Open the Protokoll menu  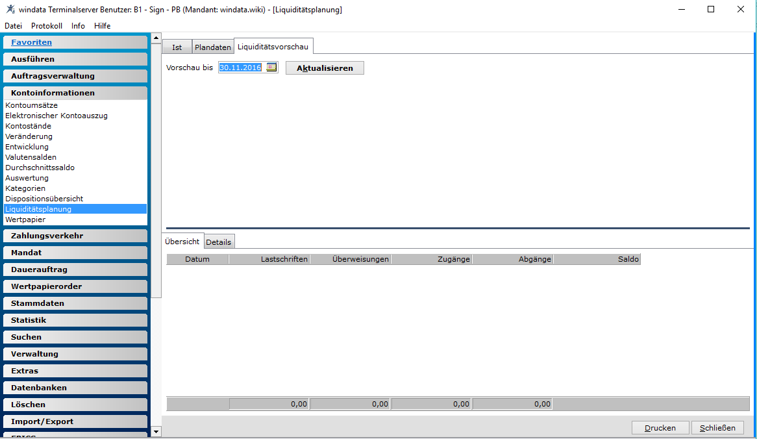pos(47,26)
